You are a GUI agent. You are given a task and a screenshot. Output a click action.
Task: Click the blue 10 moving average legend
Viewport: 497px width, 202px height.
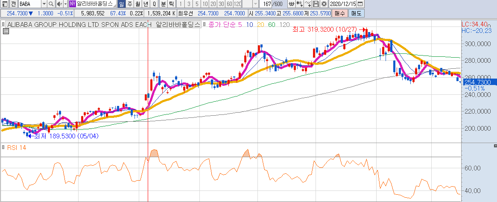coord(249,24)
